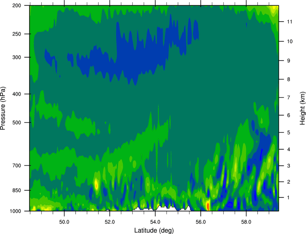This screenshot has width=306, height=234.
Task: Select the 850 pressure tick label
Action: pyautogui.click(x=17, y=190)
